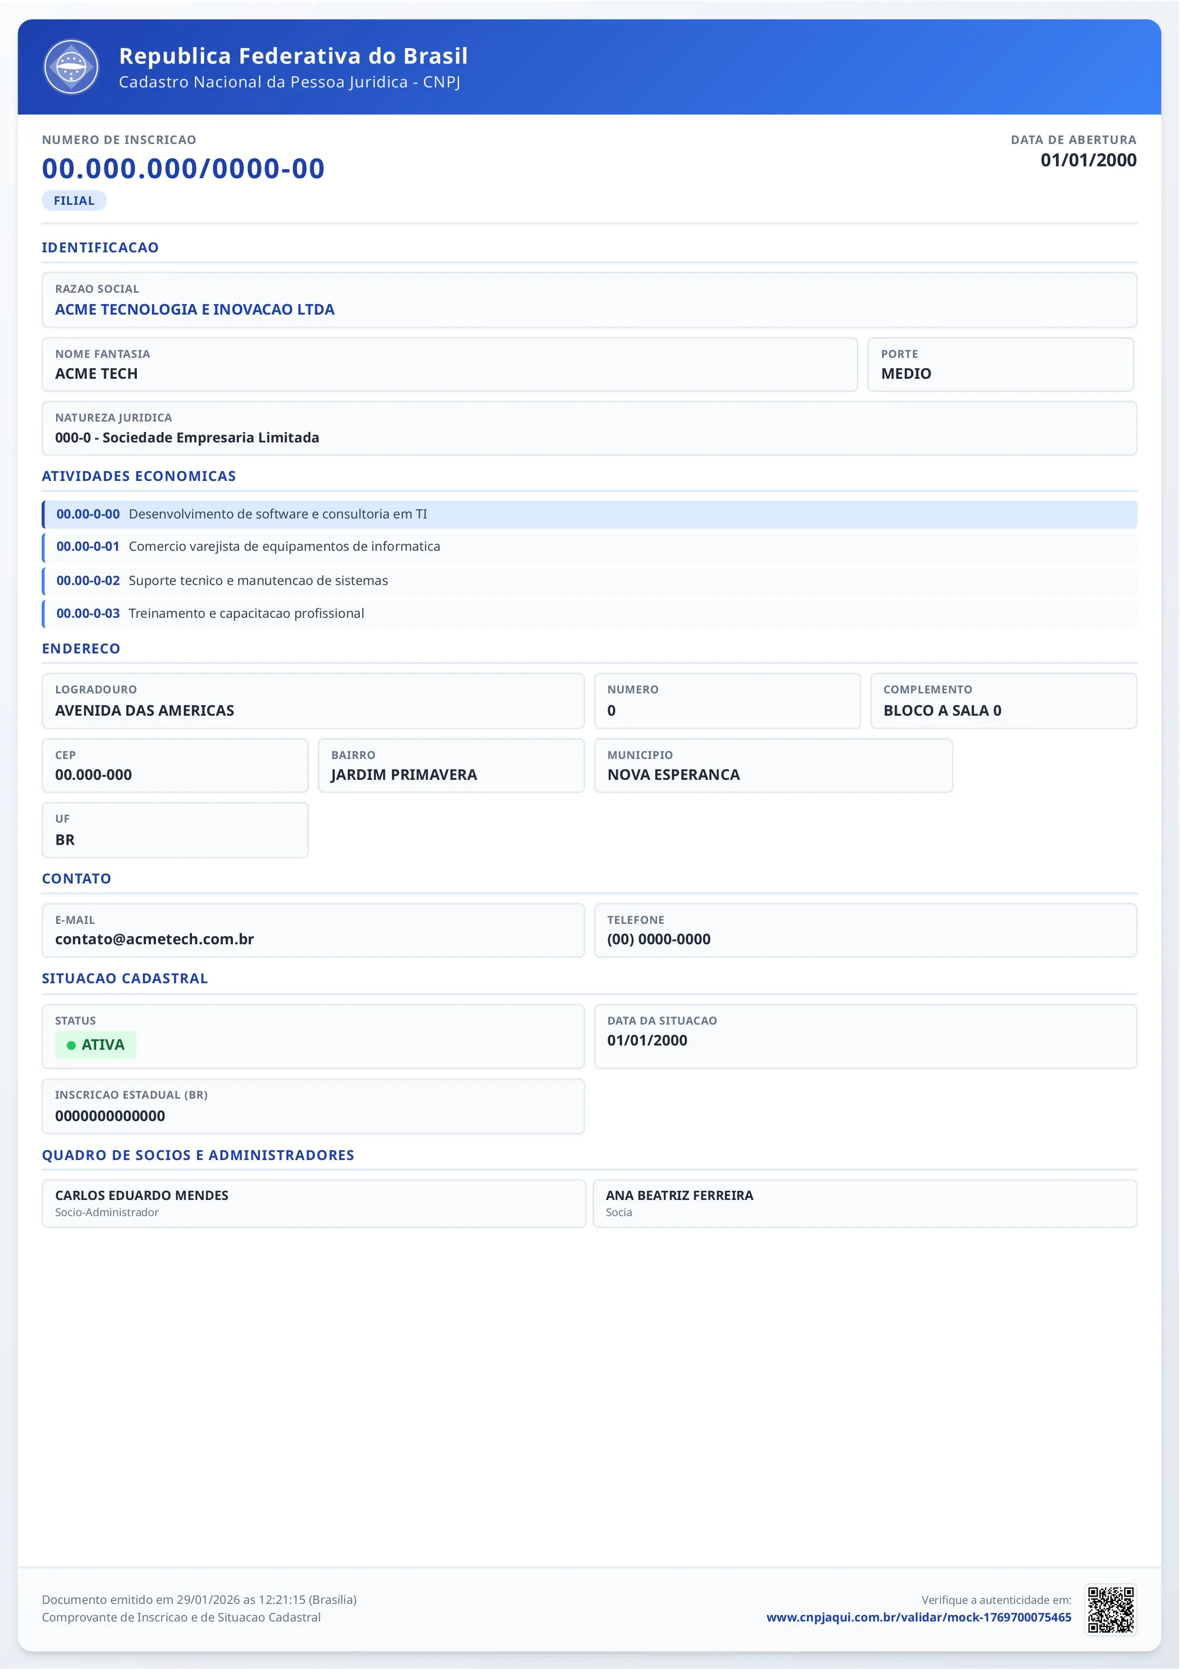Viewport: 1180px width, 1669px height.
Task: Click the Data de Abertura 01/01/2000 value
Action: tap(1088, 161)
